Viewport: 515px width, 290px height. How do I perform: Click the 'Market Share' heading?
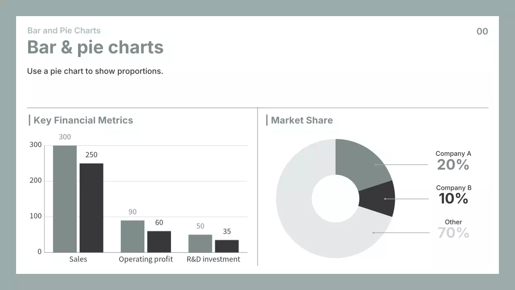[302, 120]
